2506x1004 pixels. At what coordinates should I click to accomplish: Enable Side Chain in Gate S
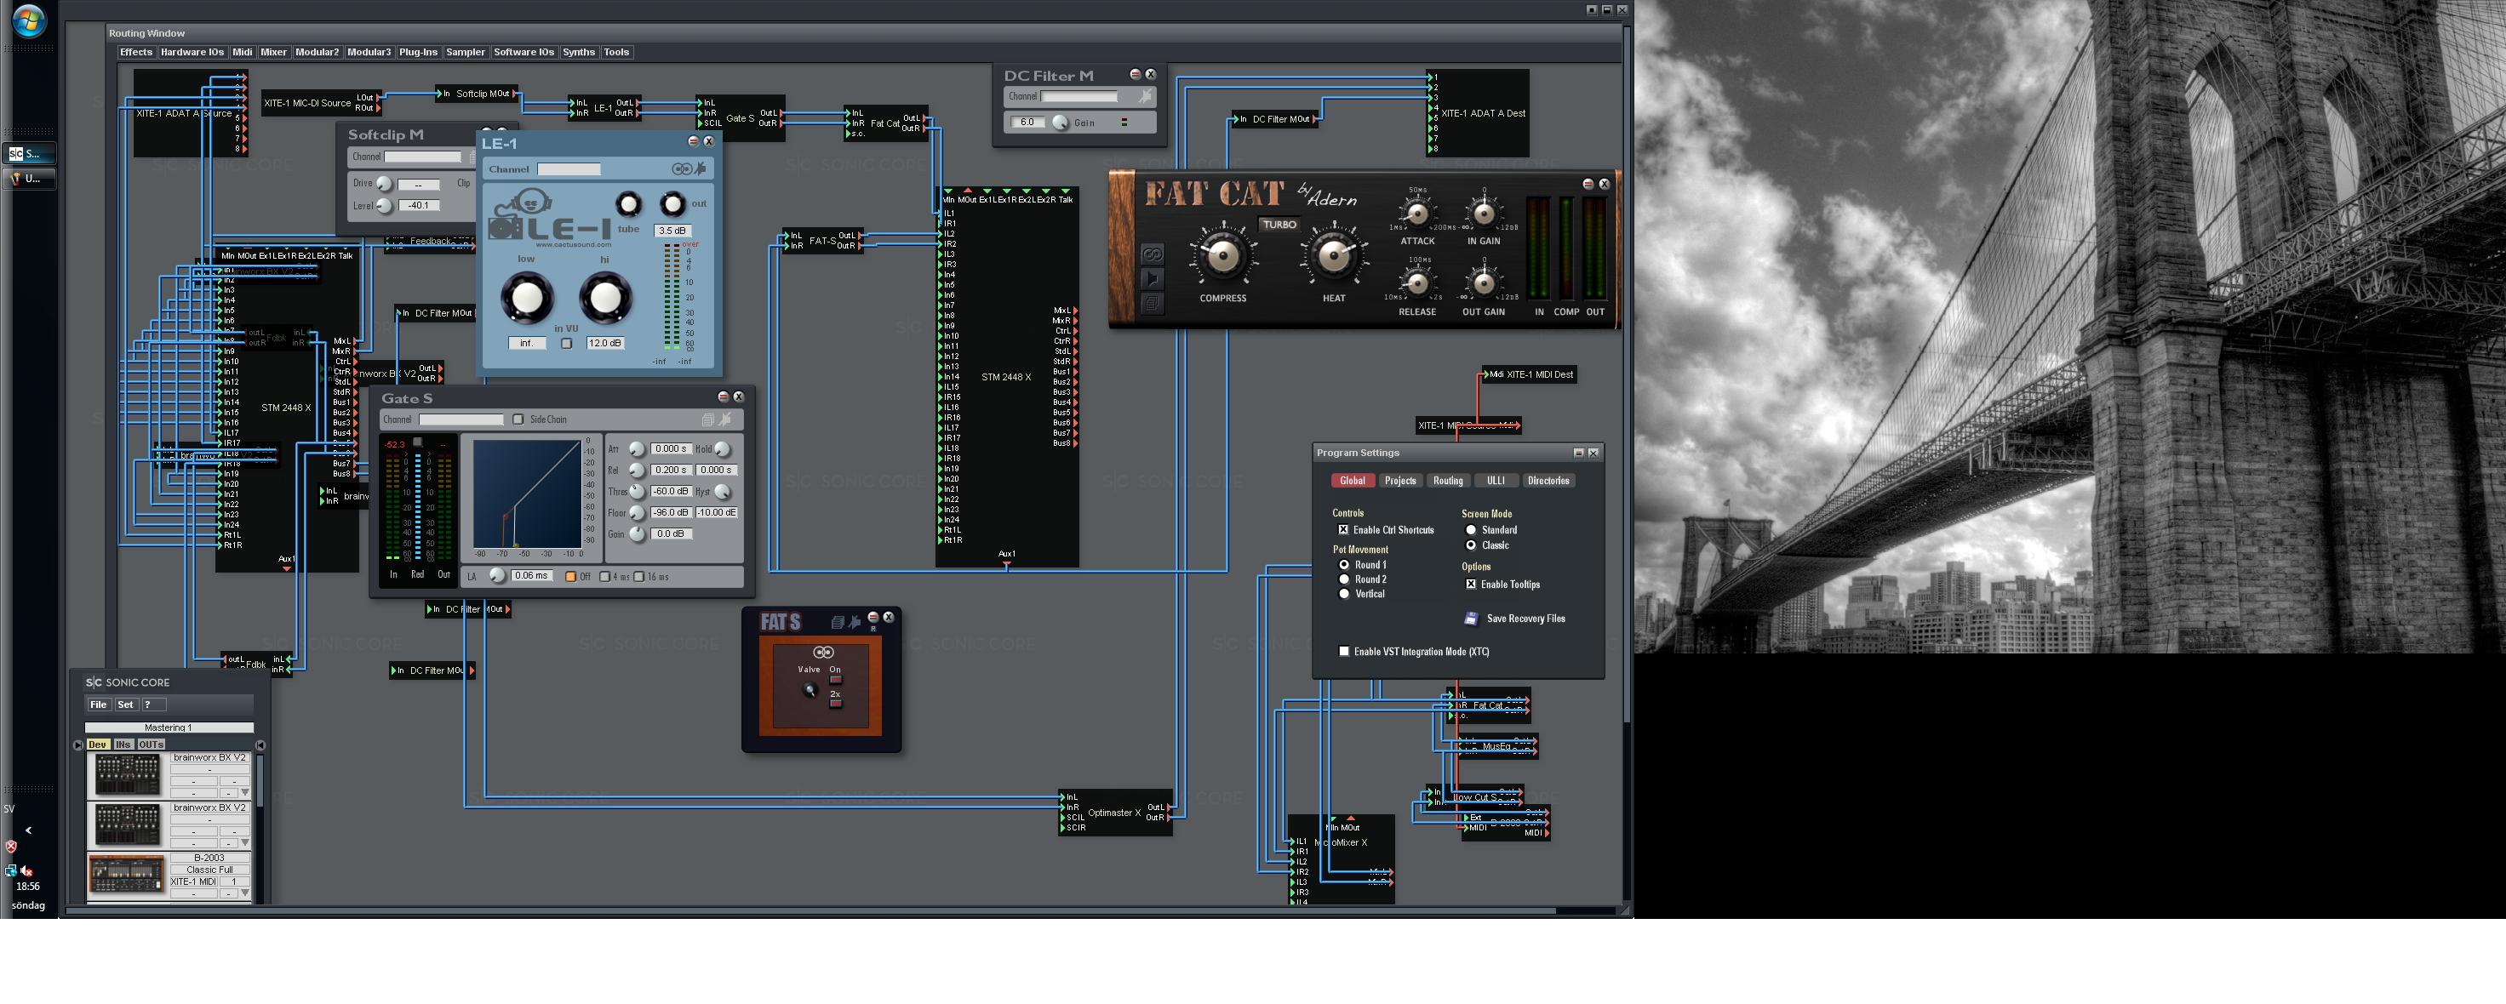click(x=518, y=419)
